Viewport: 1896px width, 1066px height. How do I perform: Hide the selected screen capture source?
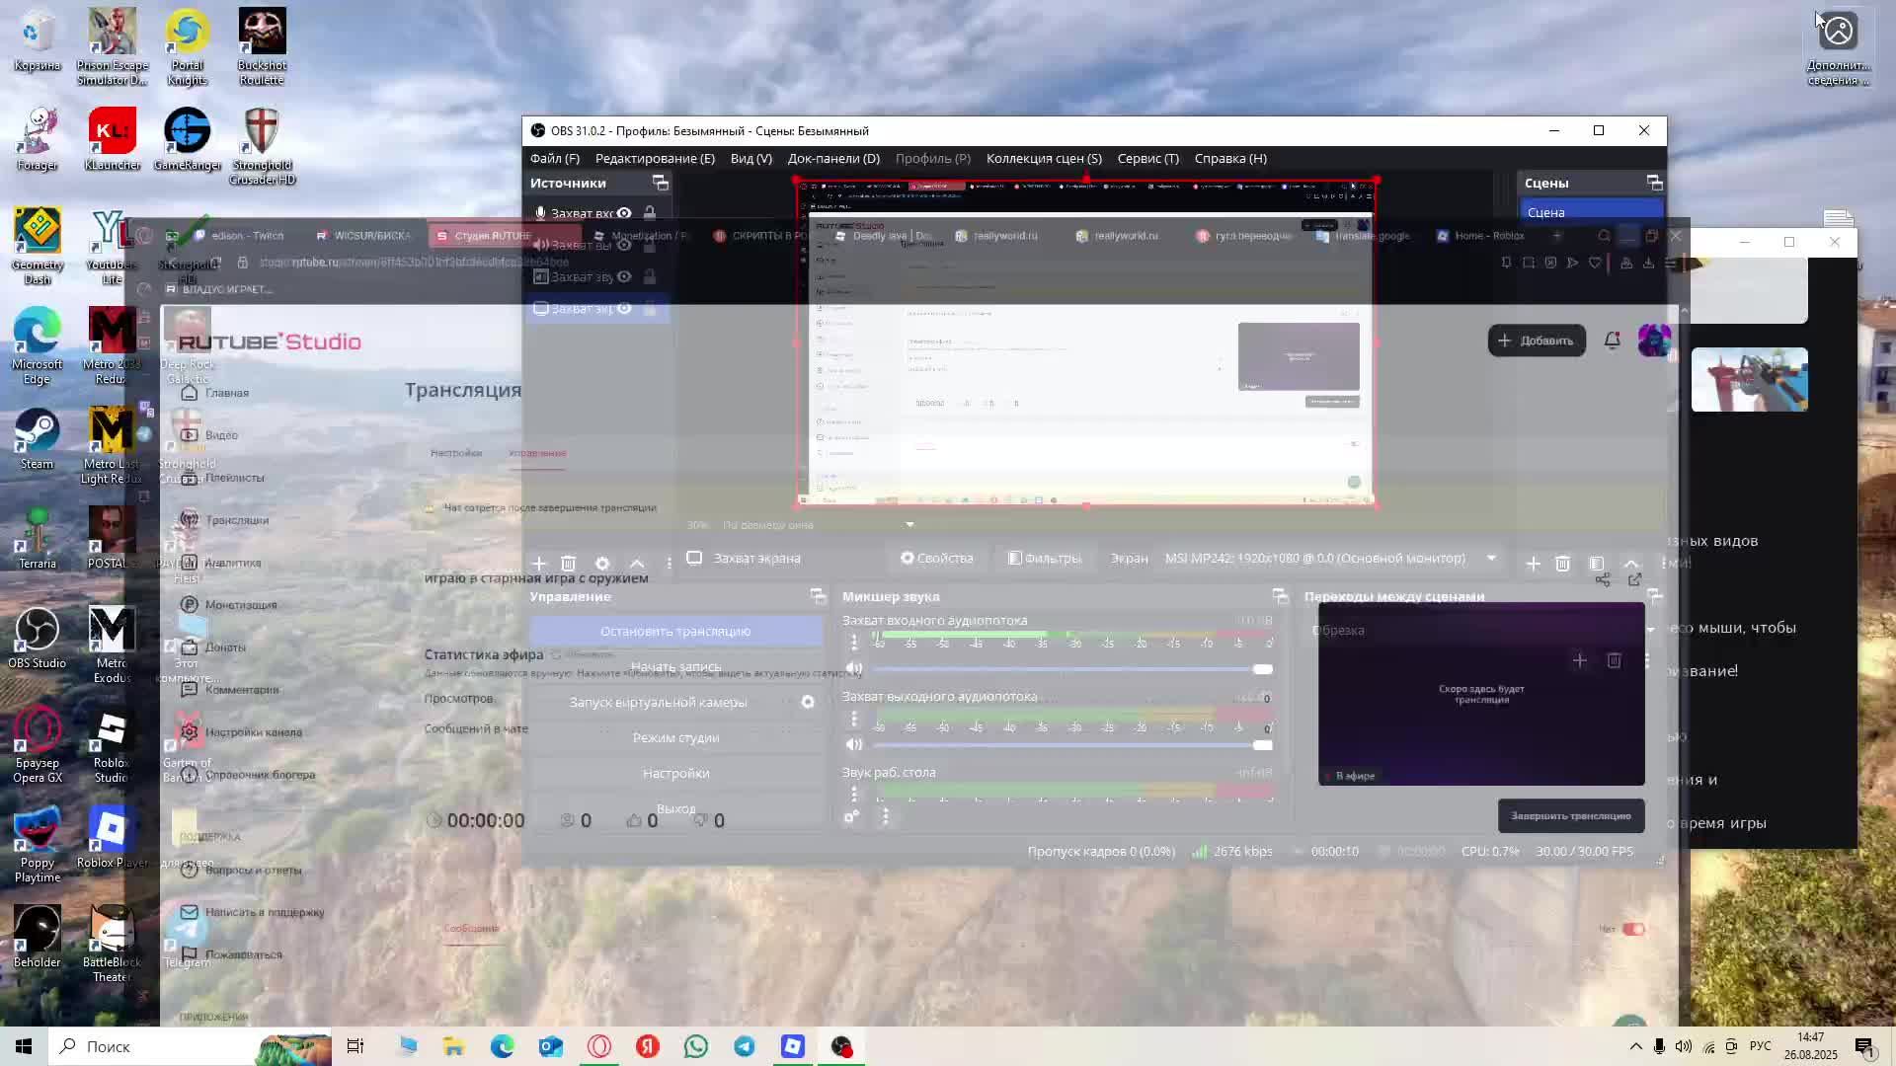[624, 308]
